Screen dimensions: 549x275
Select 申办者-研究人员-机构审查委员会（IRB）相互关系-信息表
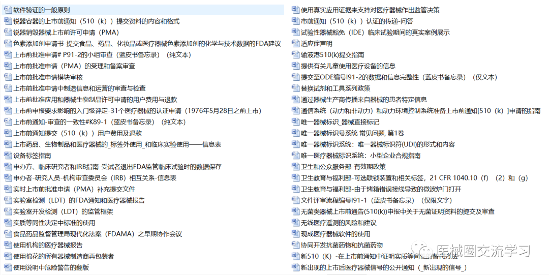click(x=95, y=178)
